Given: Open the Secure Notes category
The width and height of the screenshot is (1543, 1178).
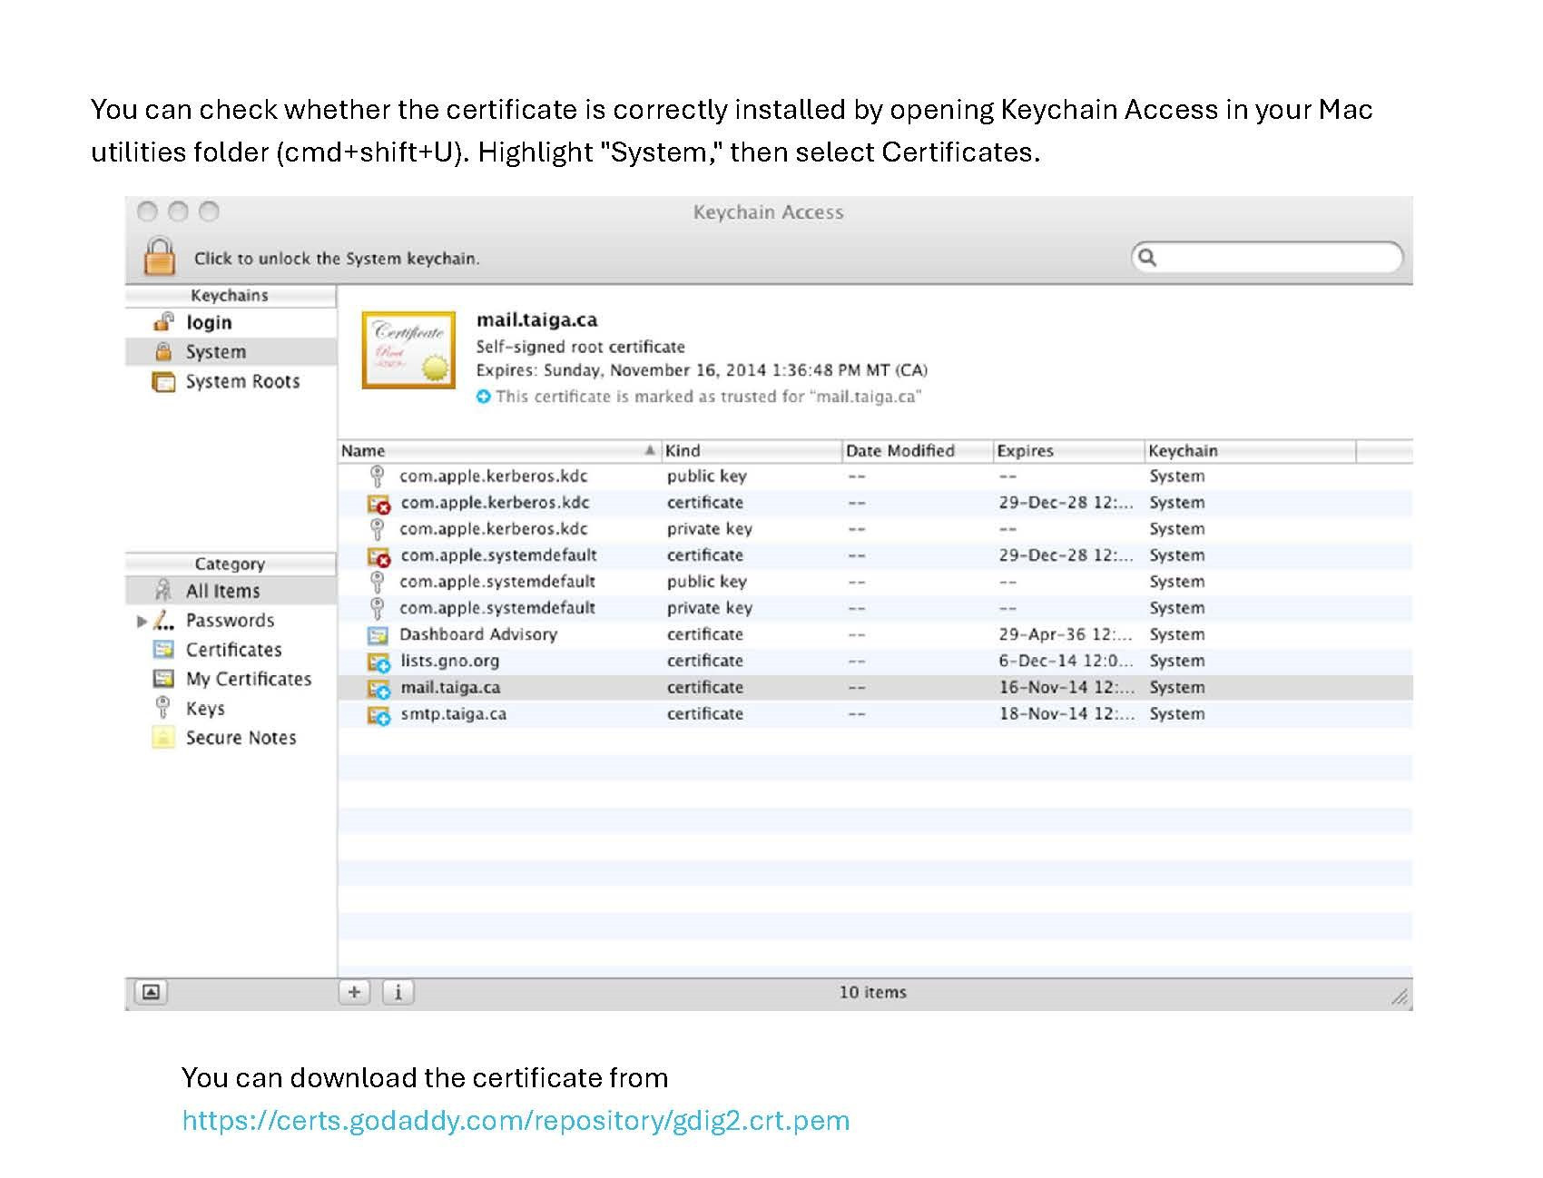Looking at the screenshot, I should [241, 739].
